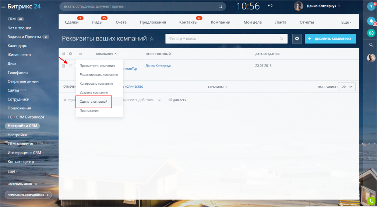This screenshot has width=377, height=207.
Task: Click the green phone call button
Action: point(371,201)
